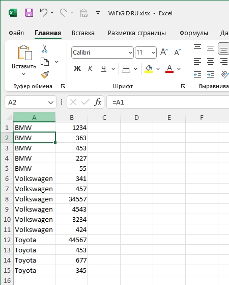Apply red font color A
The height and width of the screenshot is (285, 229).
tap(169, 69)
